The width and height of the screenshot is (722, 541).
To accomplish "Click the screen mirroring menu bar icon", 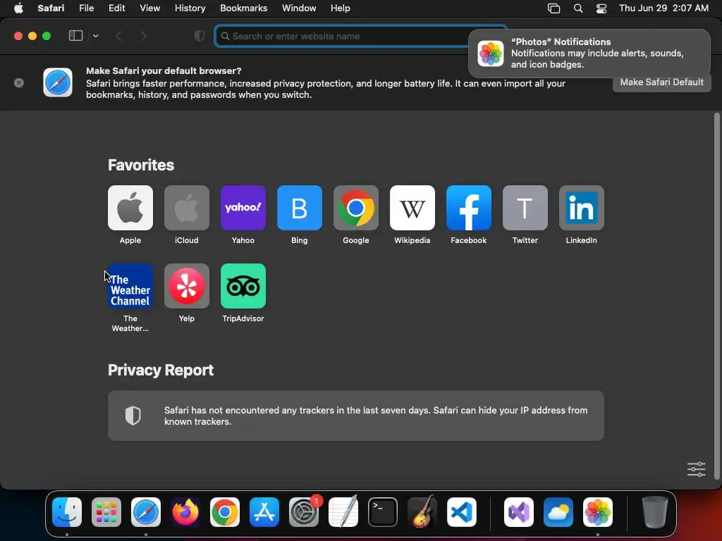I will point(554,8).
